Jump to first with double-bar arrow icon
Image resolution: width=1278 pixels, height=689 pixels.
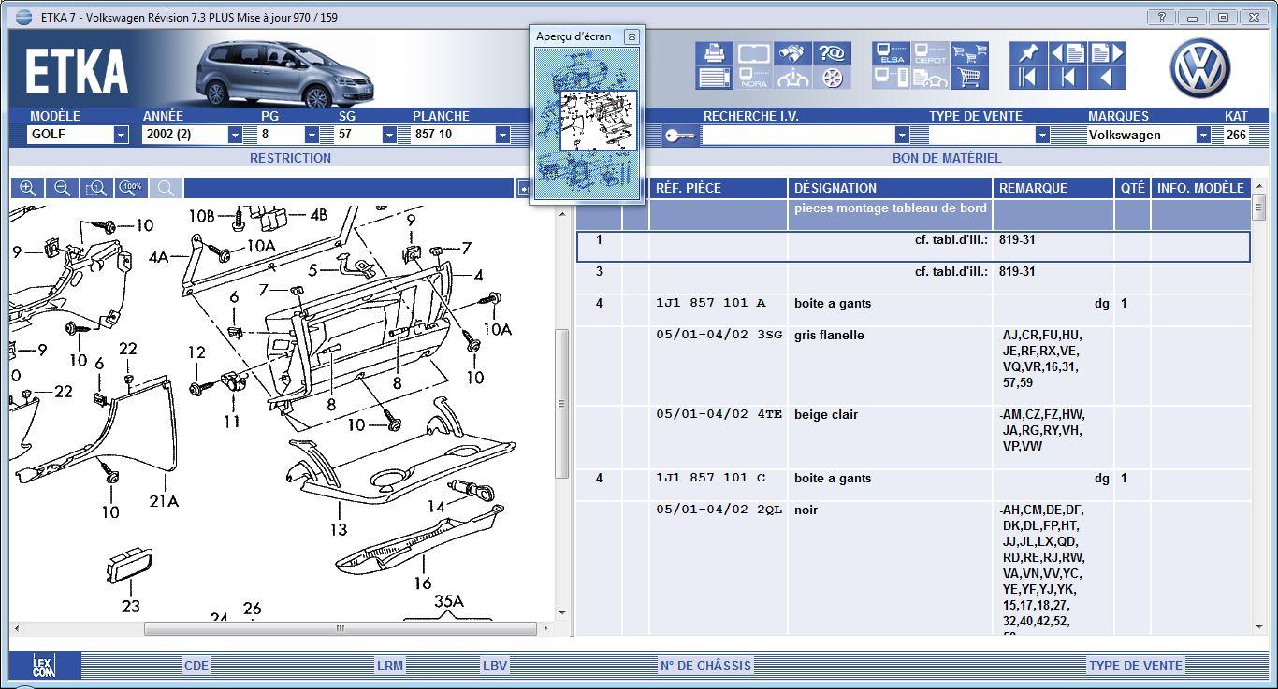[x=1027, y=78]
